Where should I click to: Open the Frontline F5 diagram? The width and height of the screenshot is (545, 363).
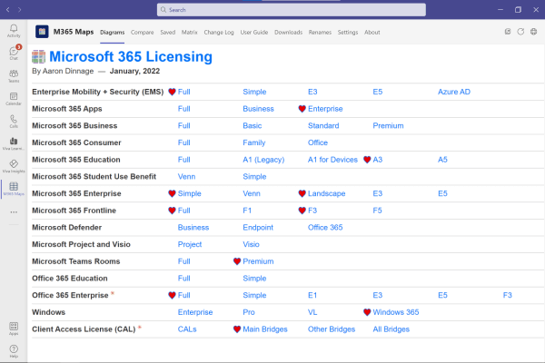pos(377,211)
